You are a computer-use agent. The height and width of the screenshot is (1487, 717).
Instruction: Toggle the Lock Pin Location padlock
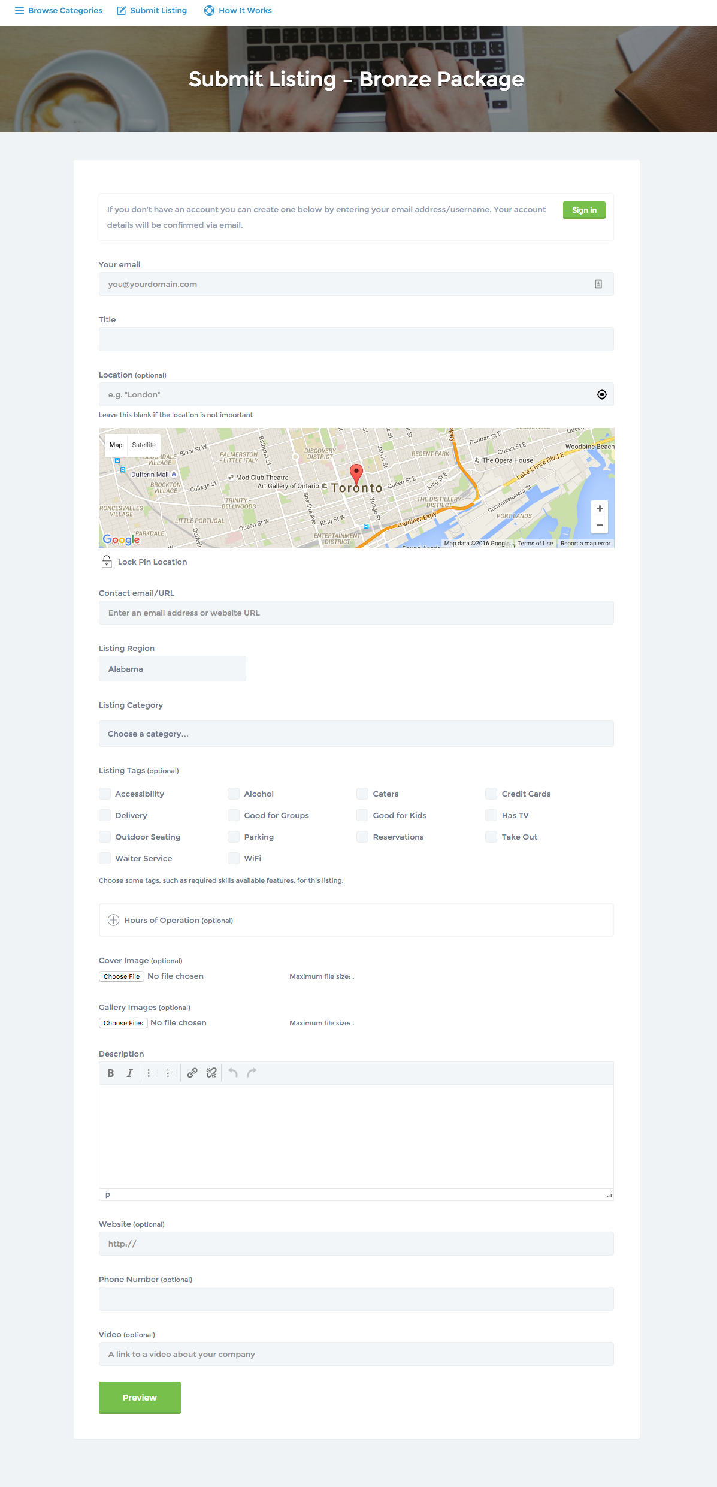click(107, 562)
